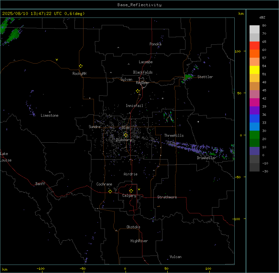279x273 pixels.
Task: Click the white plus marker north of Drumheller
Action: [198, 122]
